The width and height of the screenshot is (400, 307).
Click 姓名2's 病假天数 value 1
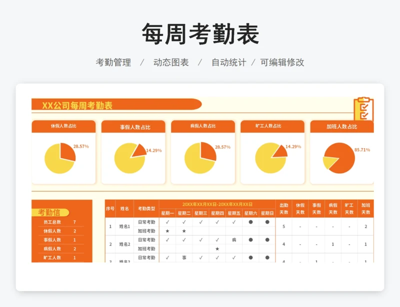click(x=333, y=244)
